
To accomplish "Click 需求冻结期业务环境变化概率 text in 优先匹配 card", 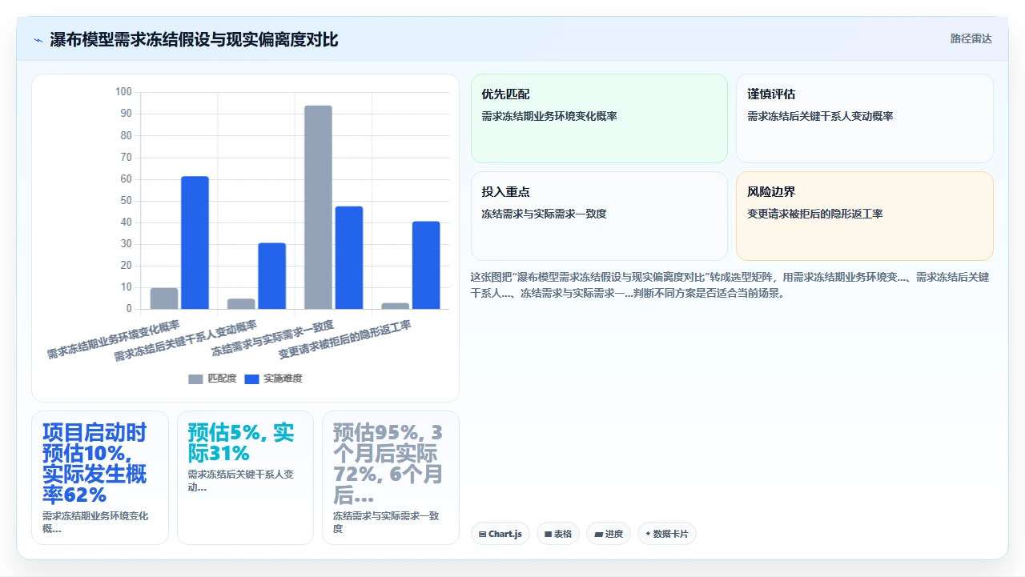I will (549, 116).
